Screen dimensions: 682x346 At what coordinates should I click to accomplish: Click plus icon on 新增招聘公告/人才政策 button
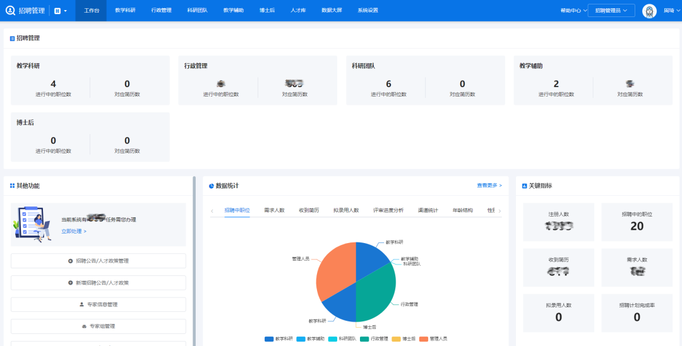[x=71, y=282]
